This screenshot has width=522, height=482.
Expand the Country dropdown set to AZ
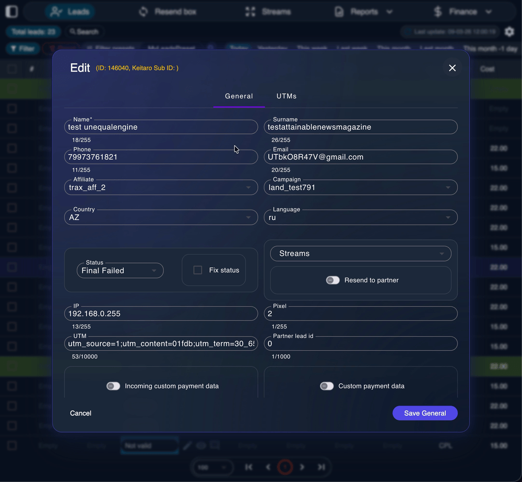pos(161,217)
